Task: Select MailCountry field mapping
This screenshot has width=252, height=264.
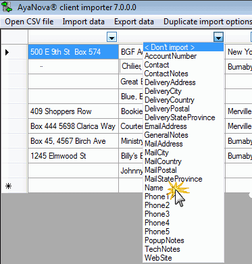Action: [183, 161]
